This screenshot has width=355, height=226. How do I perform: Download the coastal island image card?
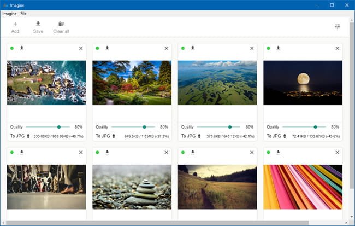22,48
